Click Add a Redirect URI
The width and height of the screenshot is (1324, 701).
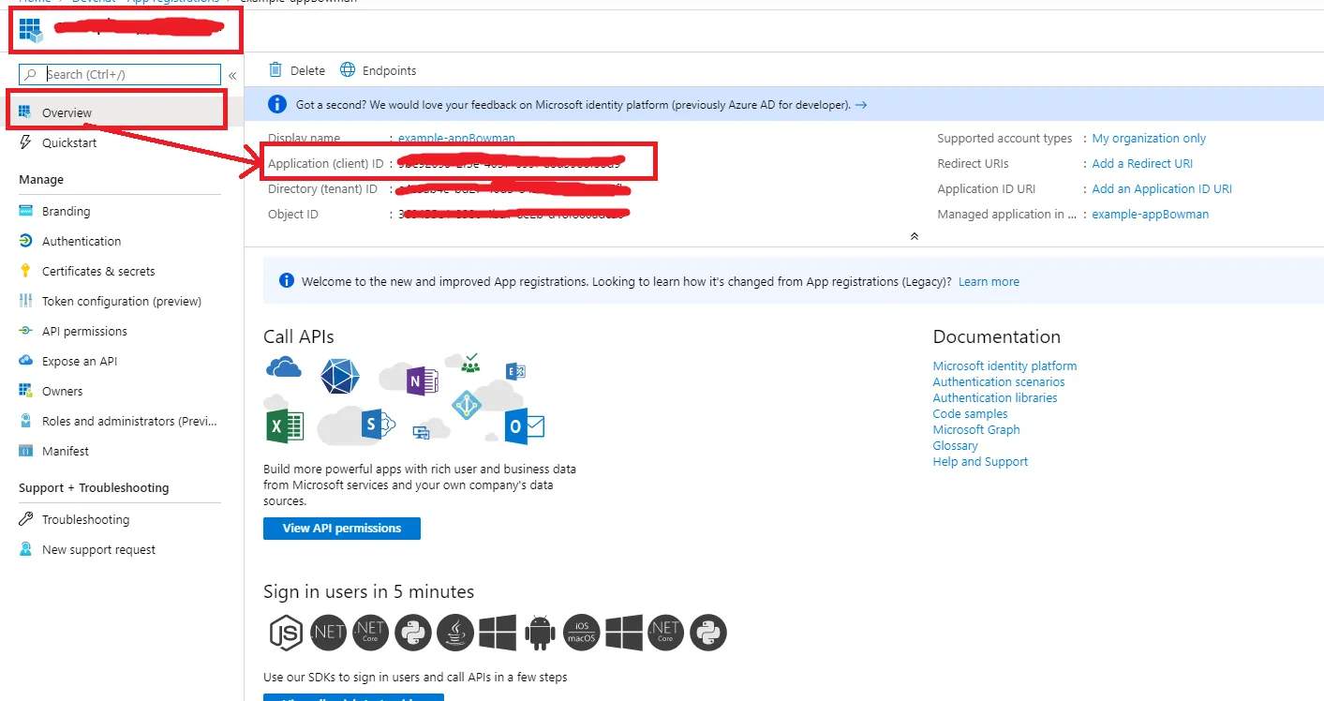coord(1142,163)
